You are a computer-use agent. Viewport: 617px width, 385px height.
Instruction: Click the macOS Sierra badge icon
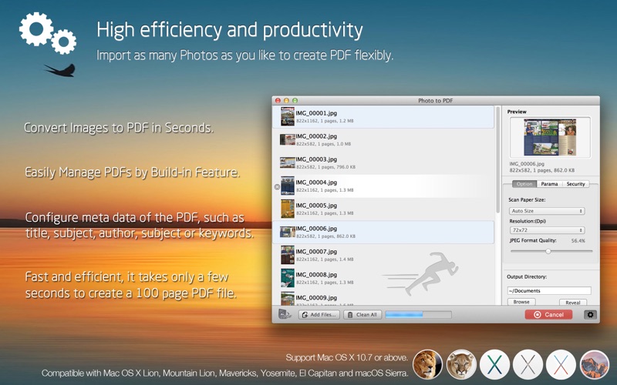tap(594, 364)
